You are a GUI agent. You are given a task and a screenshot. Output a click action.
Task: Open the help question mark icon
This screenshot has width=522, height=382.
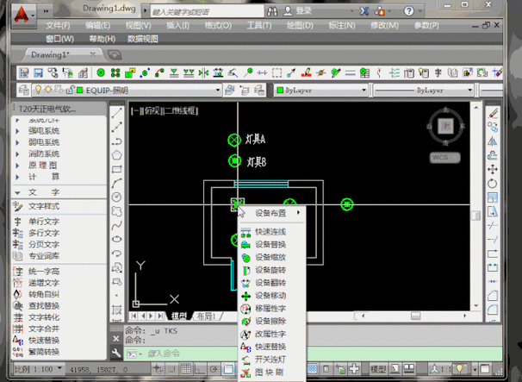coord(408,11)
